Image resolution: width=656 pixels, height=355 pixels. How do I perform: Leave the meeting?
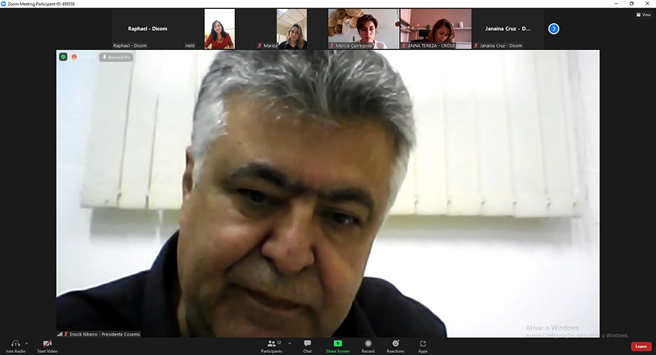point(640,346)
